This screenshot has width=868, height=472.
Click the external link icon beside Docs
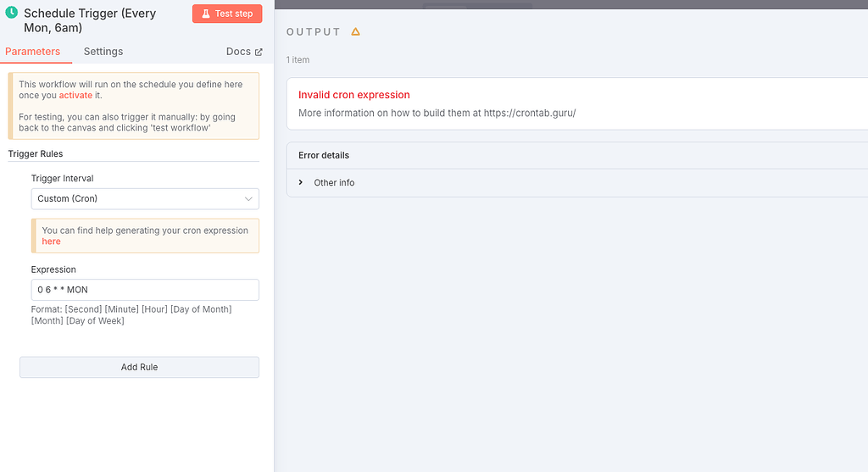pos(259,52)
